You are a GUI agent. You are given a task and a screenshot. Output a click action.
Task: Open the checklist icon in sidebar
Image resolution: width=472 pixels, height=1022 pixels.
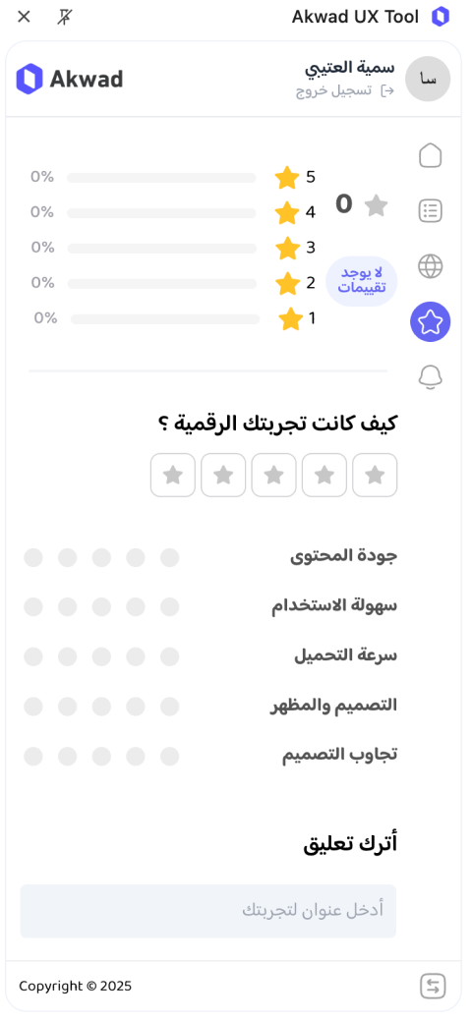431,210
